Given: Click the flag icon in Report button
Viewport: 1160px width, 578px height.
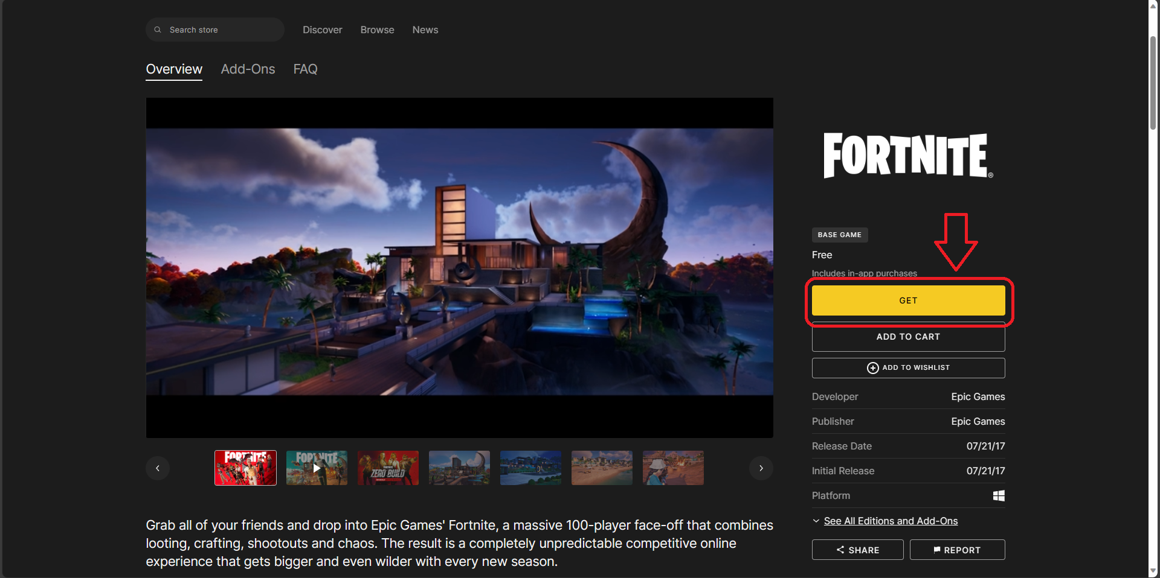Looking at the screenshot, I should 936,550.
